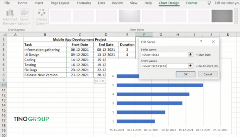240x137 pixels.
Task: Switch to the Home tab
Action: [23, 3]
